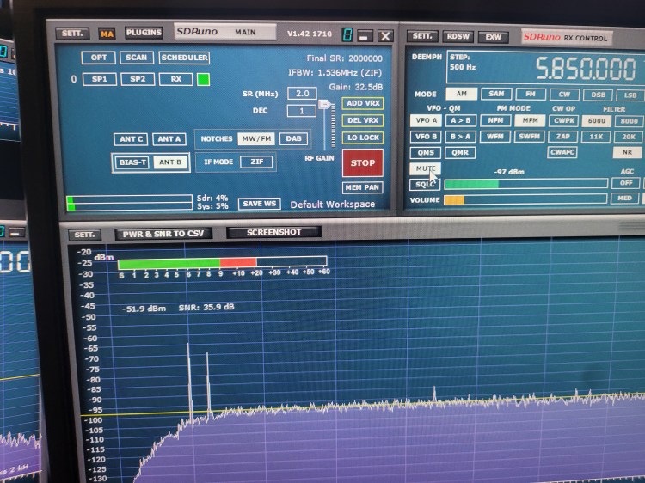Open SETT. in the SDRuno Main window

coord(72,34)
